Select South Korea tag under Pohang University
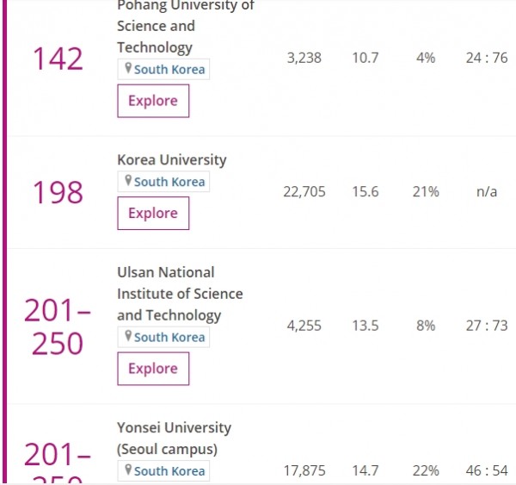 click(163, 69)
